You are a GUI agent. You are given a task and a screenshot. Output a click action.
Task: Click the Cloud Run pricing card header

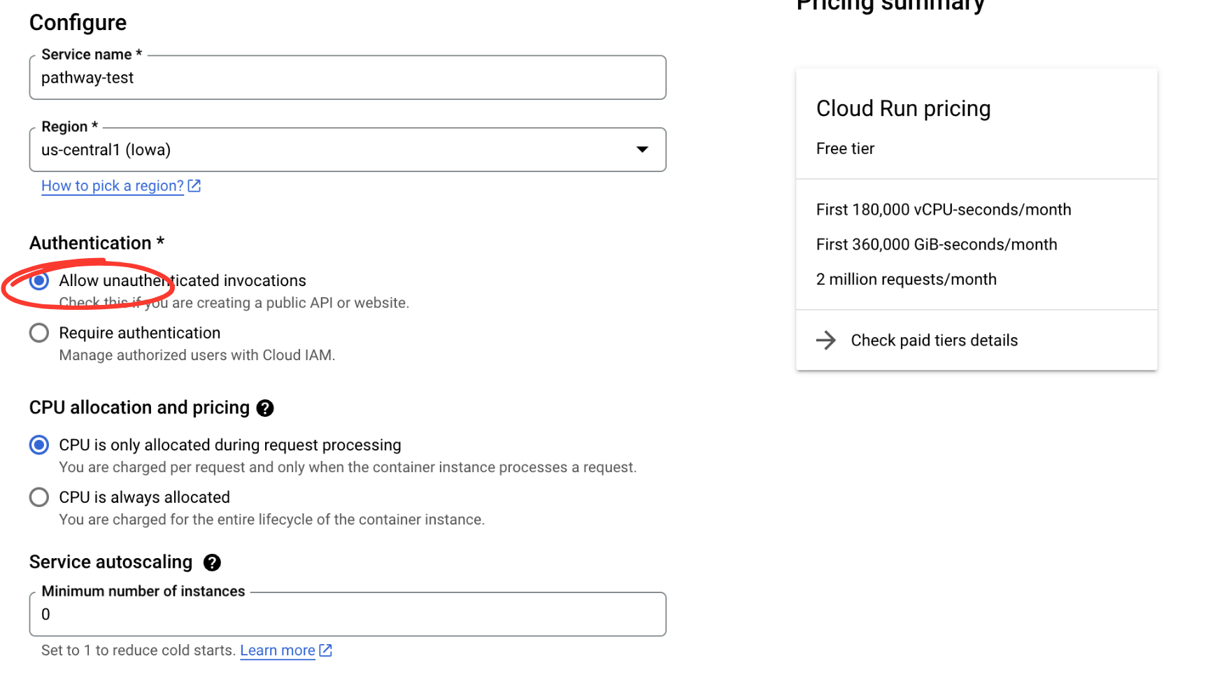tap(903, 108)
